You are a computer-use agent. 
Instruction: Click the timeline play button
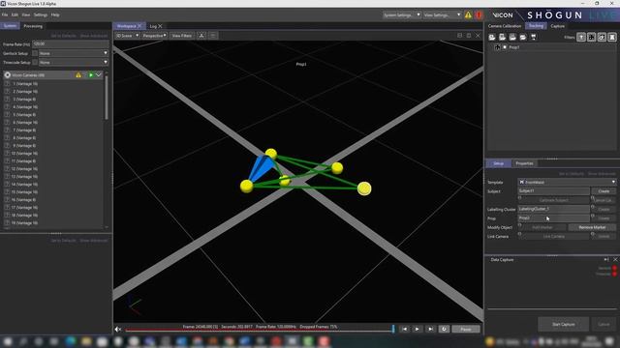(x=418, y=329)
